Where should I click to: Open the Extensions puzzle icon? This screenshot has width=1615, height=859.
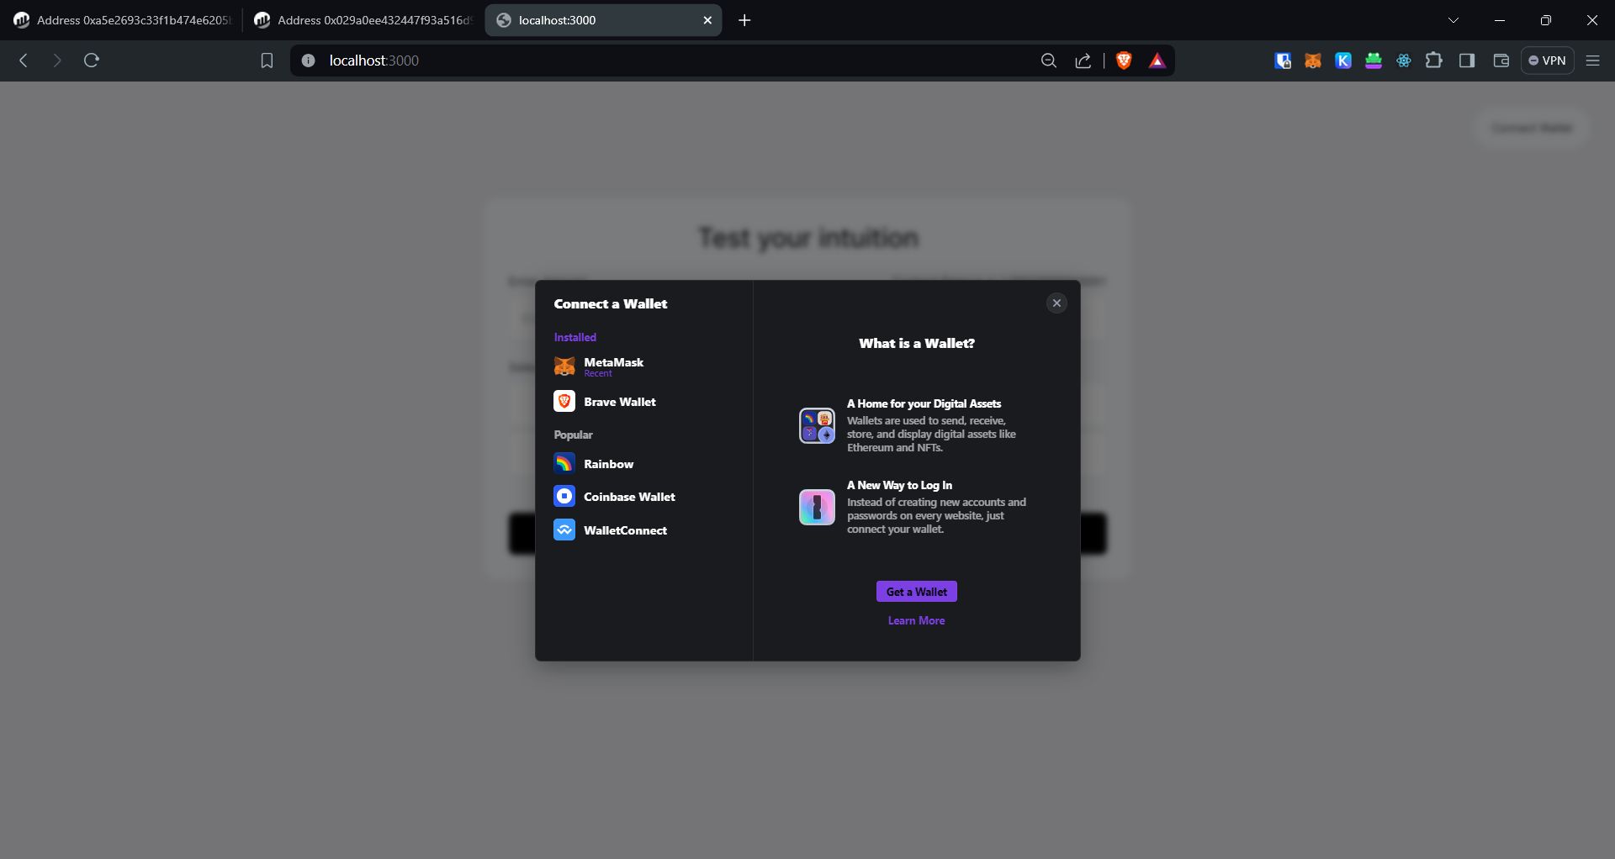(x=1434, y=61)
